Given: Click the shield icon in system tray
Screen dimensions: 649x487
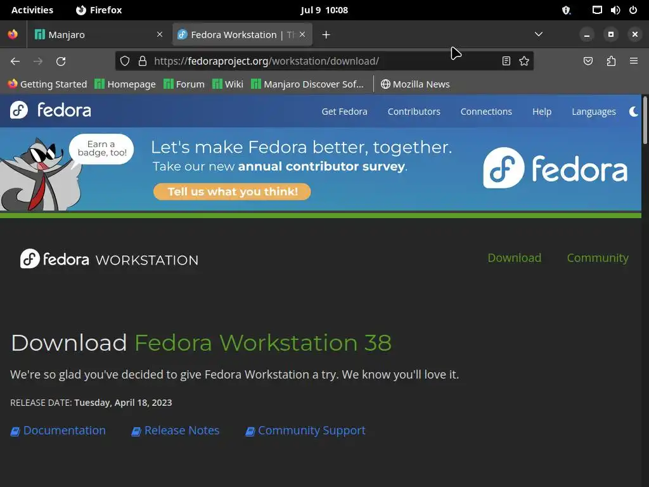Looking at the screenshot, I should (x=566, y=10).
